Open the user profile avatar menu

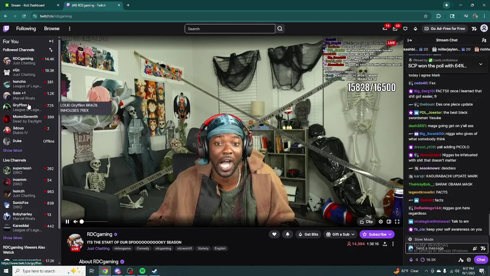click(484, 28)
